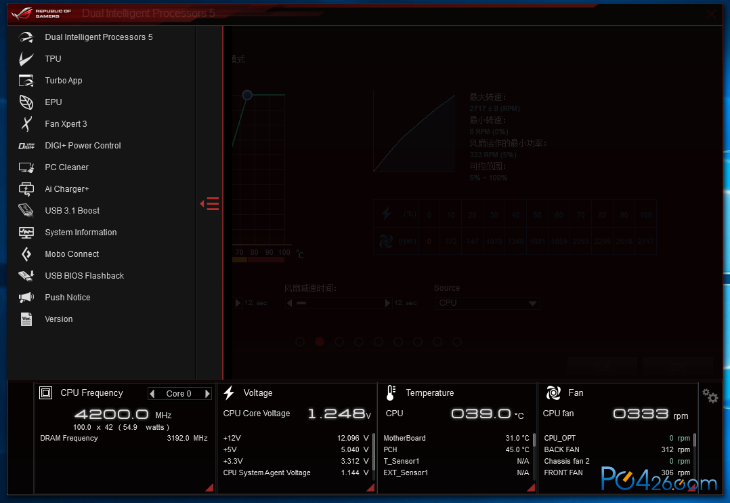Click the Fan panel icon
The width and height of the screenshot is (730, 503).
(553, 393)
